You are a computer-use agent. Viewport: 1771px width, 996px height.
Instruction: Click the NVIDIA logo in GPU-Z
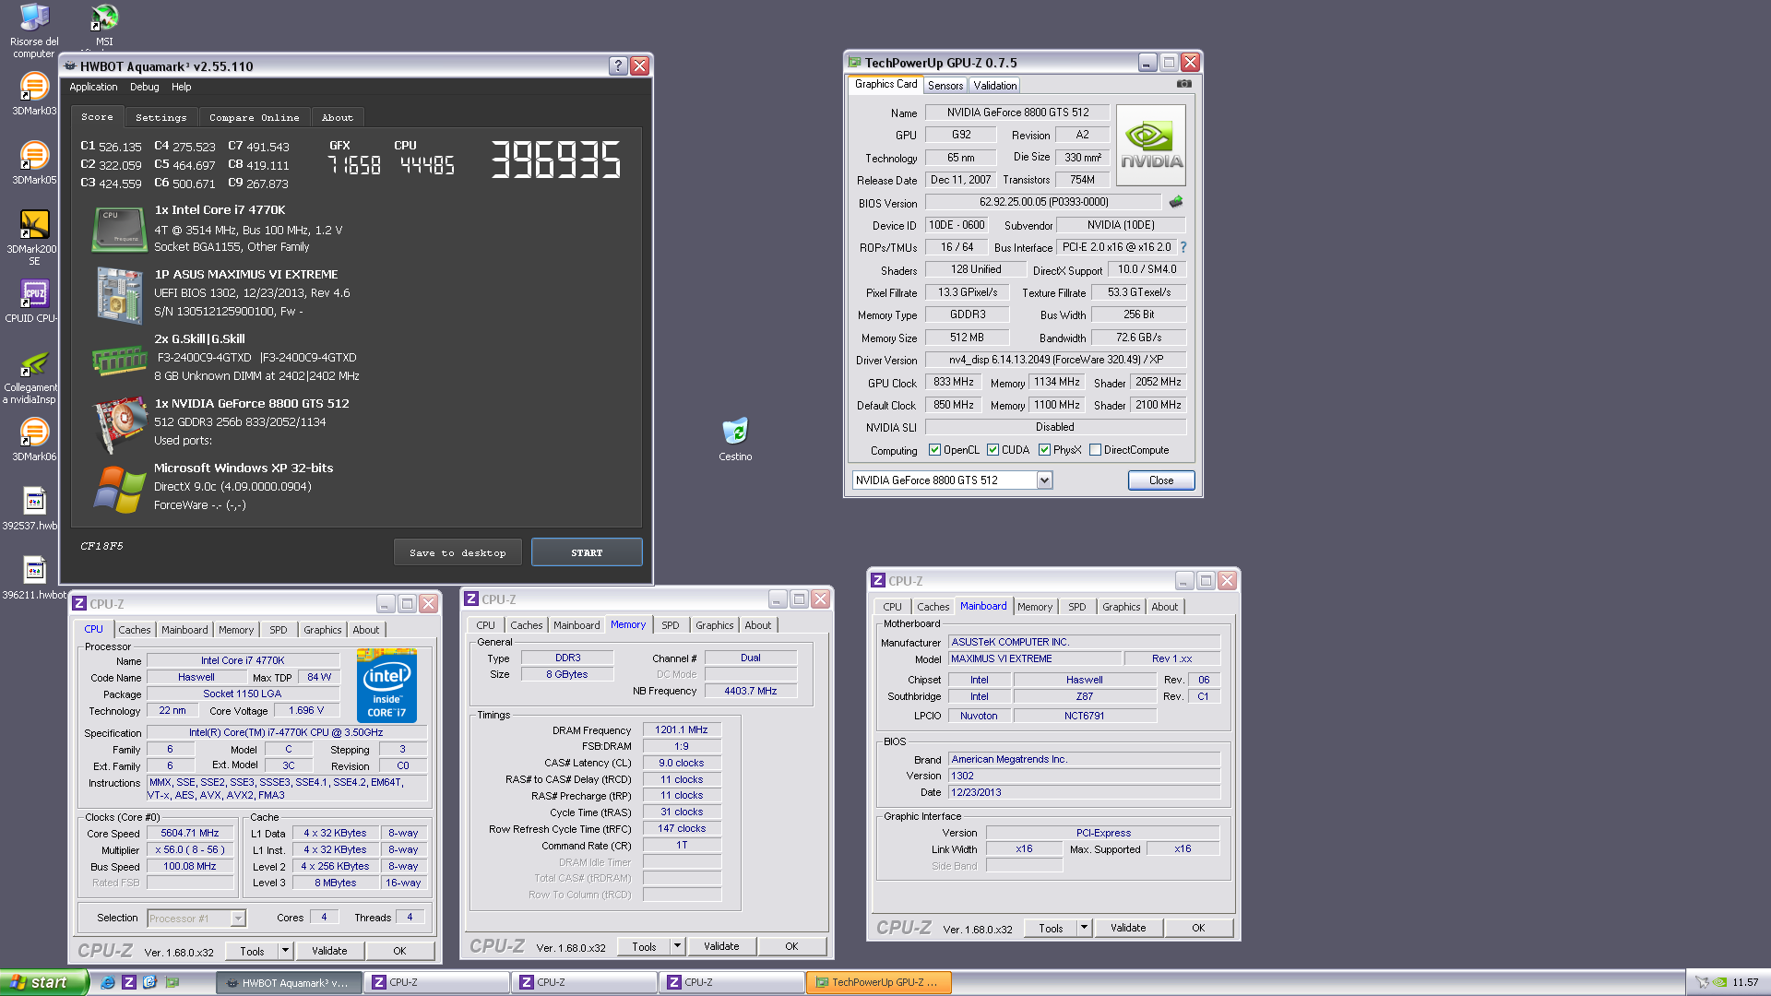[x=1150, y=146]
